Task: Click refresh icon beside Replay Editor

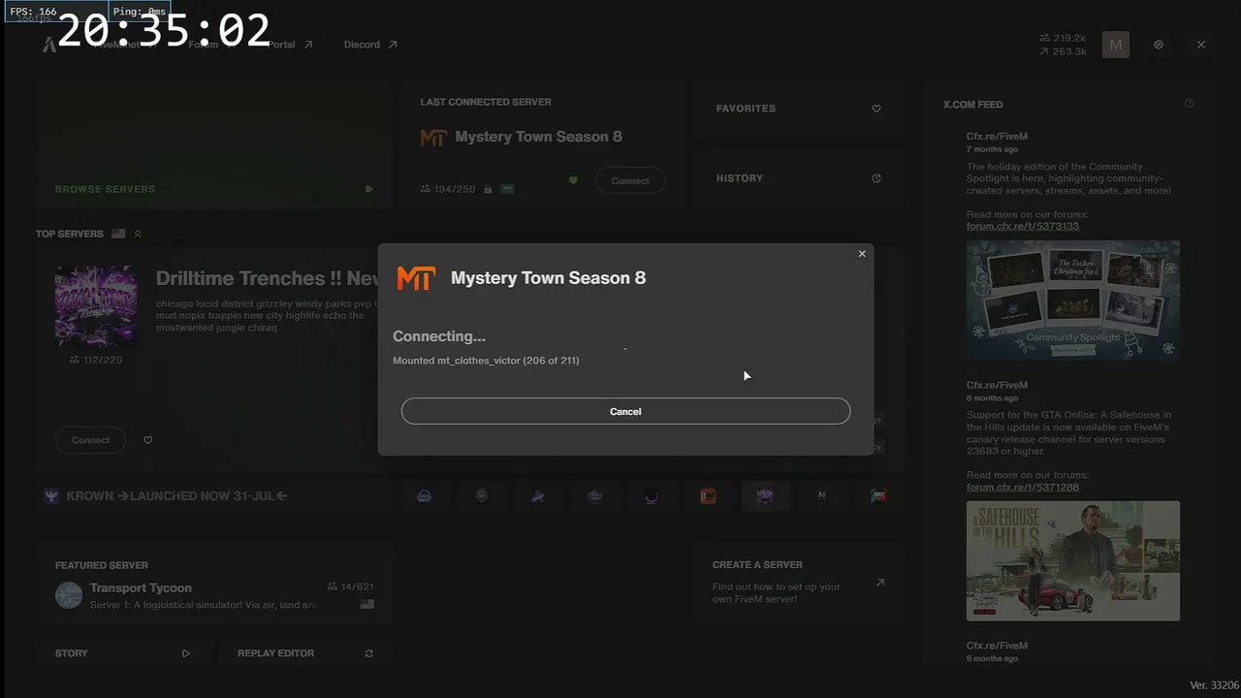Action: tap(368, 653)
